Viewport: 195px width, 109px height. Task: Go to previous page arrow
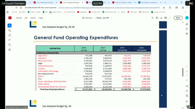pos(187,76)
